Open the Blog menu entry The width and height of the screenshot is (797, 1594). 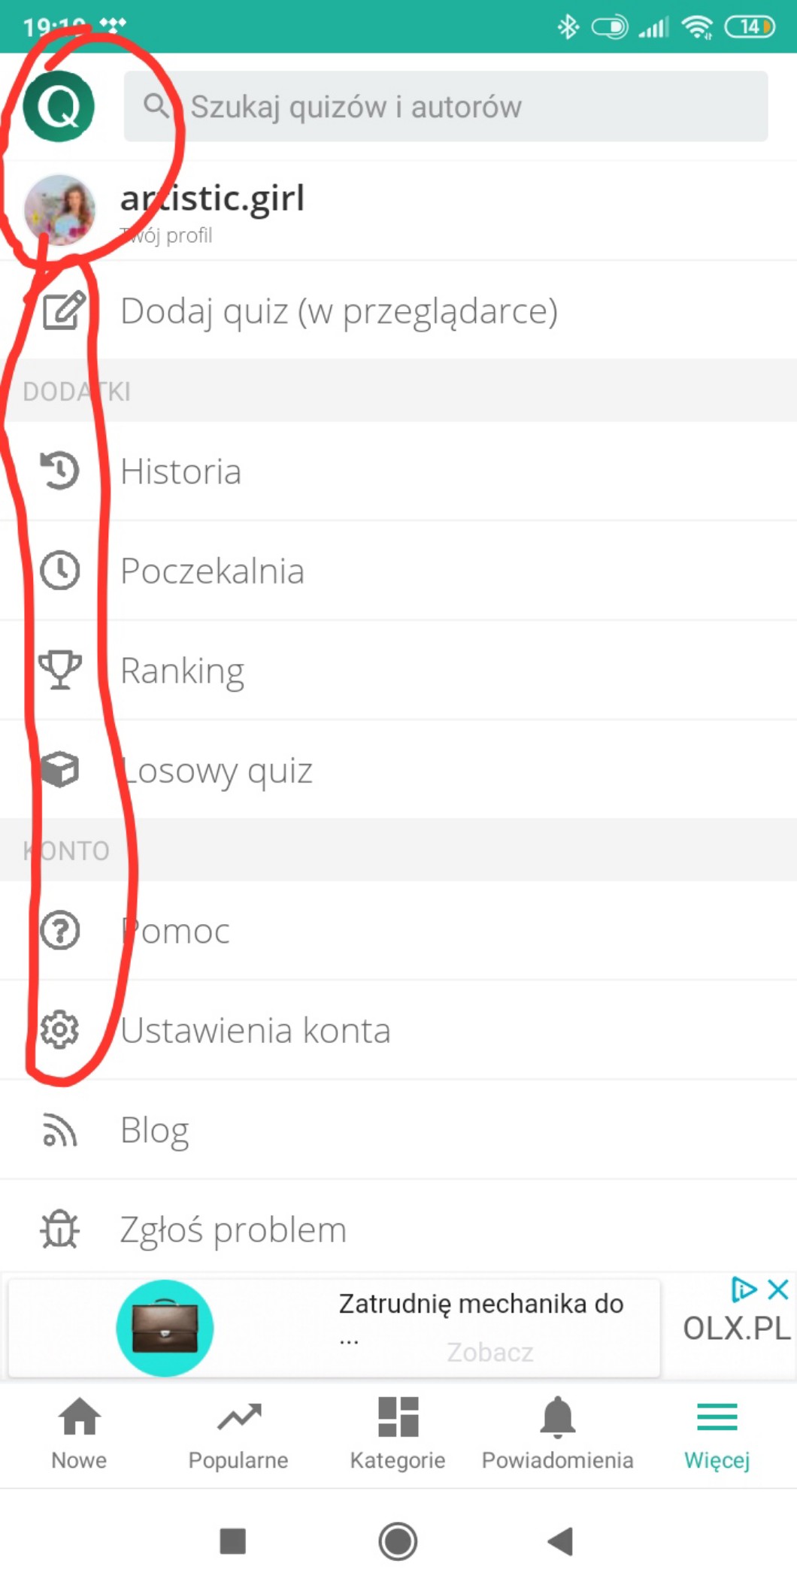[x=155, y=1130]
